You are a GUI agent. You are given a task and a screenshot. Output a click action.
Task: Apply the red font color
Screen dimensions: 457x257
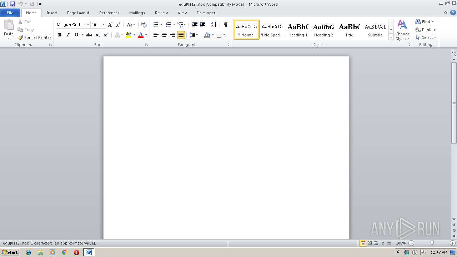[x=141, y=35]
